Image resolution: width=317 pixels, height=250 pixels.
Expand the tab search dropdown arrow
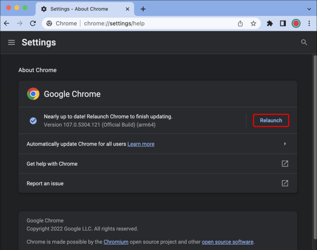pyautogui.click(x=309, y=9)
